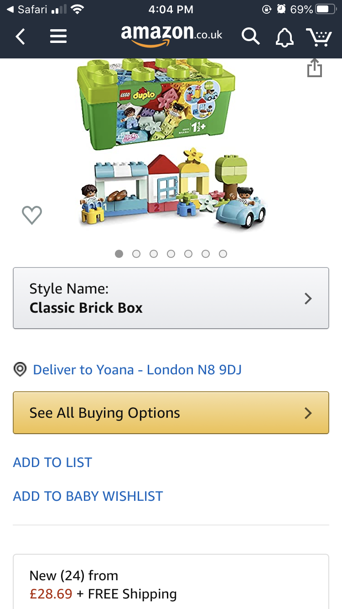Viewport: 342px width, 609px height.
Task: Open Style Name Classic Brick Box selector
Action: tap(171, 298)
